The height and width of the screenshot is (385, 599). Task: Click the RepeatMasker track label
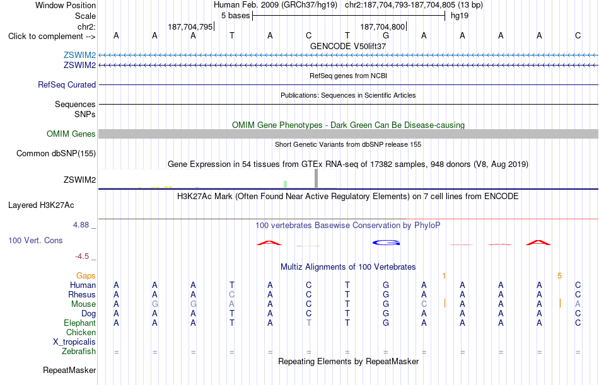click(x=69, y=370)
